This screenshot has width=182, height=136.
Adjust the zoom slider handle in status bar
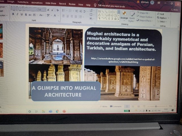point(156,106)
